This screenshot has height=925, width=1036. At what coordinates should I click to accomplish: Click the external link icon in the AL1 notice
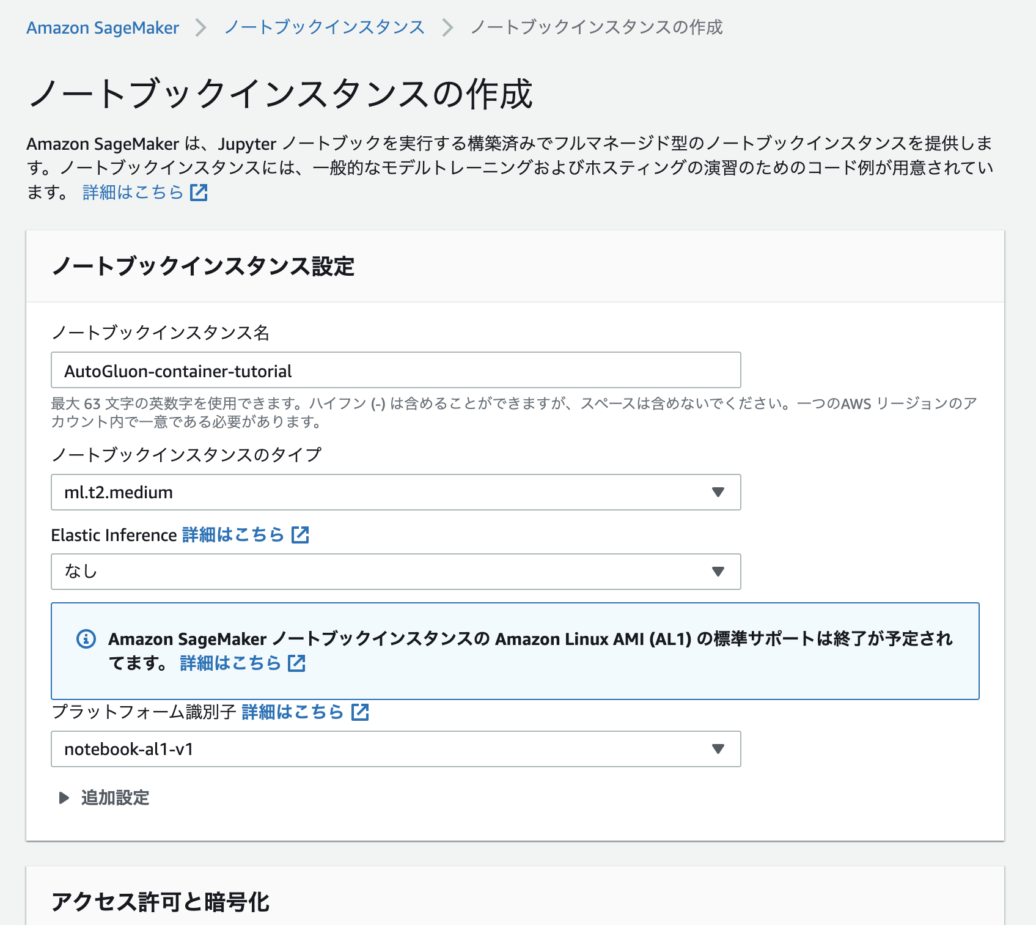point(296,663)
